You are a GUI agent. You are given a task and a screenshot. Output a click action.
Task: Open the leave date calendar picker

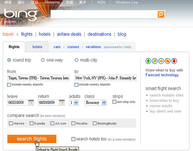[x=31, y=103]
